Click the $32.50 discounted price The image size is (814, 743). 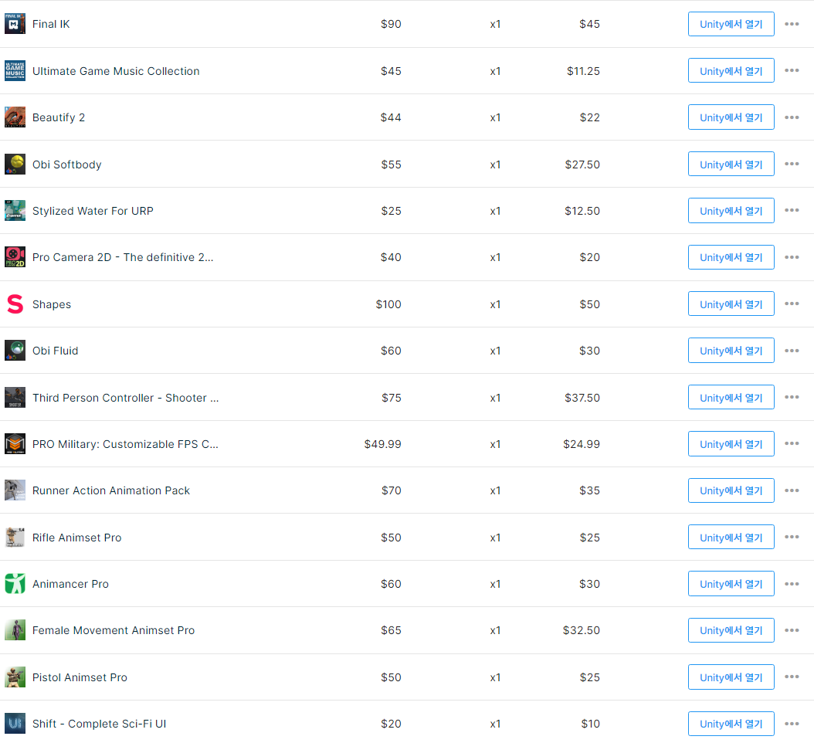[x=582, y=630]
